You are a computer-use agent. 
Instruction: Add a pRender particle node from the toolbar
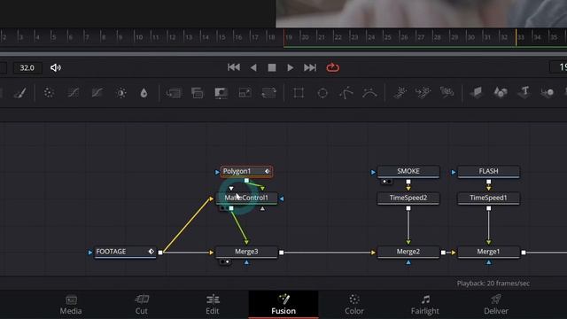point(447,93)
